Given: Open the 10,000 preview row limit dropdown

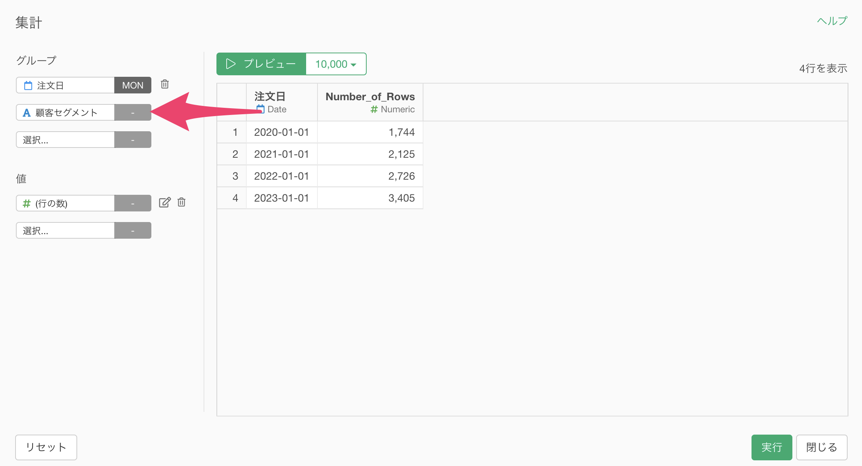Looking at the screenshot, I should click(x=336, y=64).
